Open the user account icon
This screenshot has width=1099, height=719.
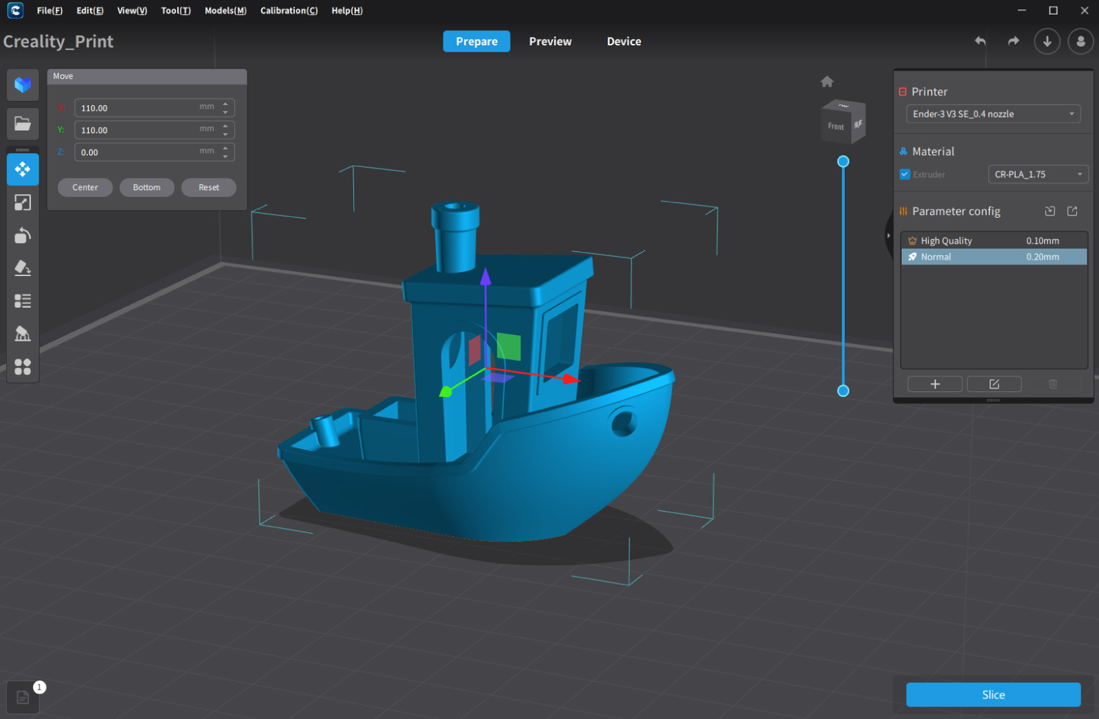tap(1080, 41)
